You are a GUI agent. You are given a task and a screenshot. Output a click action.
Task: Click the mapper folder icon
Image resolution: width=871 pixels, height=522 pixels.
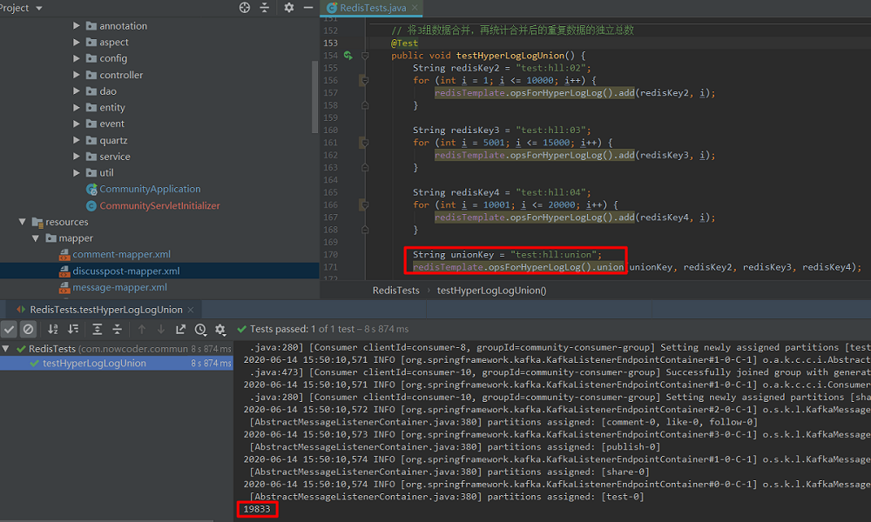[51, 238]
